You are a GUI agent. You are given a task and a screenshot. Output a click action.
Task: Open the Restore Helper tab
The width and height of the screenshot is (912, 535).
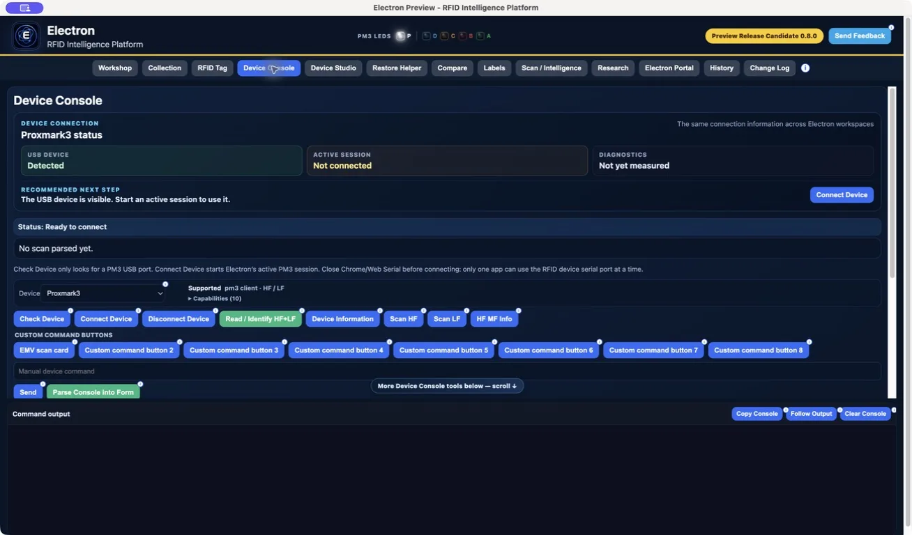click(397, 68)
